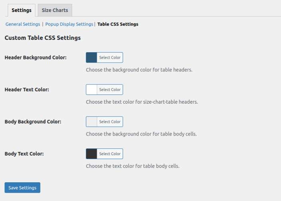Go to General Settings link
The width and height of the screenshot is (281, 201).
(23, 24)
